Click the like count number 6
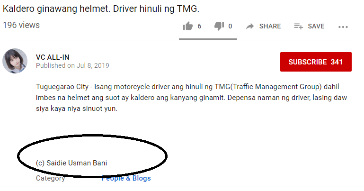 pos(199,26)
